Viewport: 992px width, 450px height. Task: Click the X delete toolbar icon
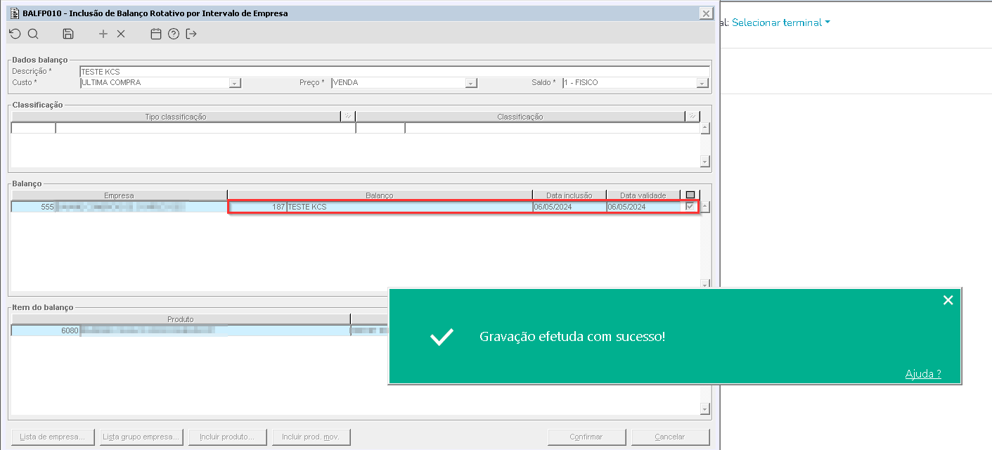tap(121, 34)
